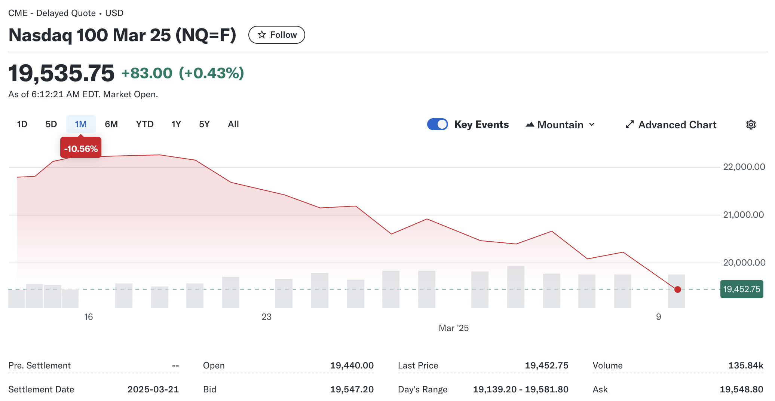
Task: Click the Day's Range value
Action: [x=521, y=389]
